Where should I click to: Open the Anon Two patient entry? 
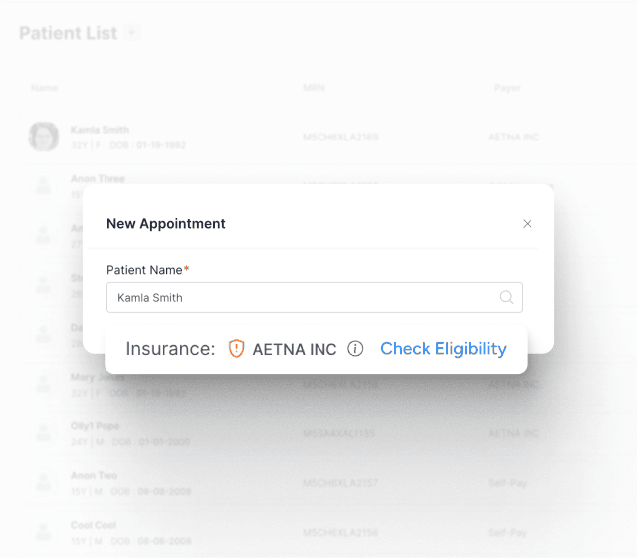click(95, 476)
